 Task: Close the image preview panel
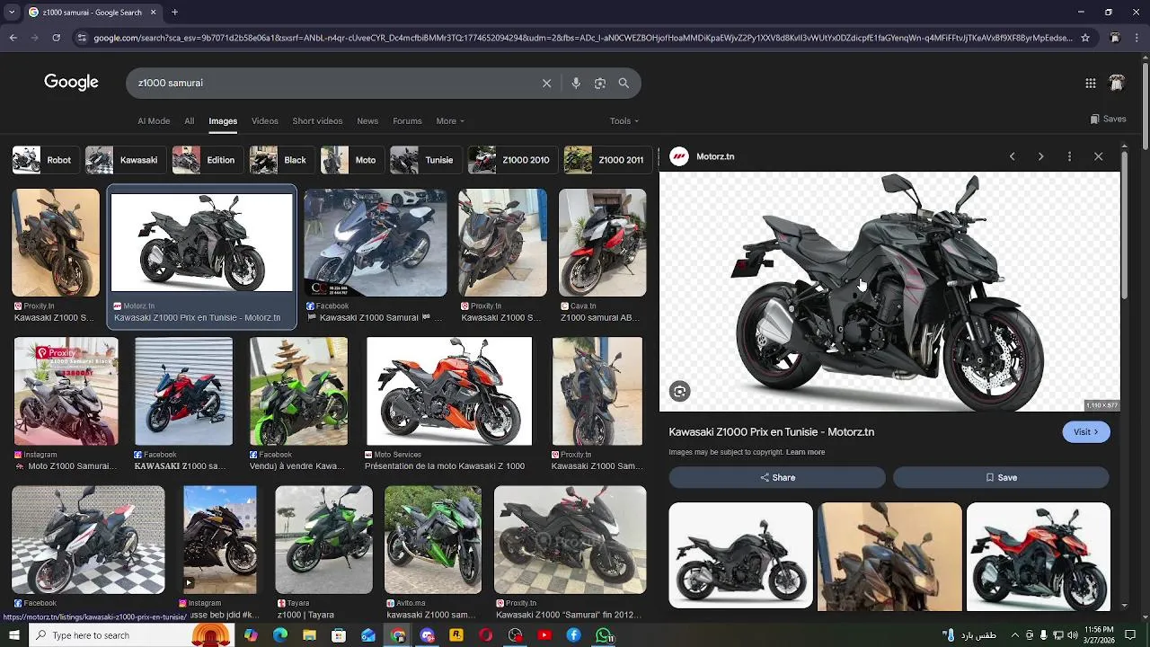1098,156
